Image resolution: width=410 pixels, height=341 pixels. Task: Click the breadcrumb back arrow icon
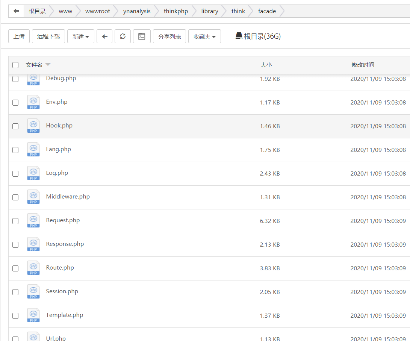point(16,11)
